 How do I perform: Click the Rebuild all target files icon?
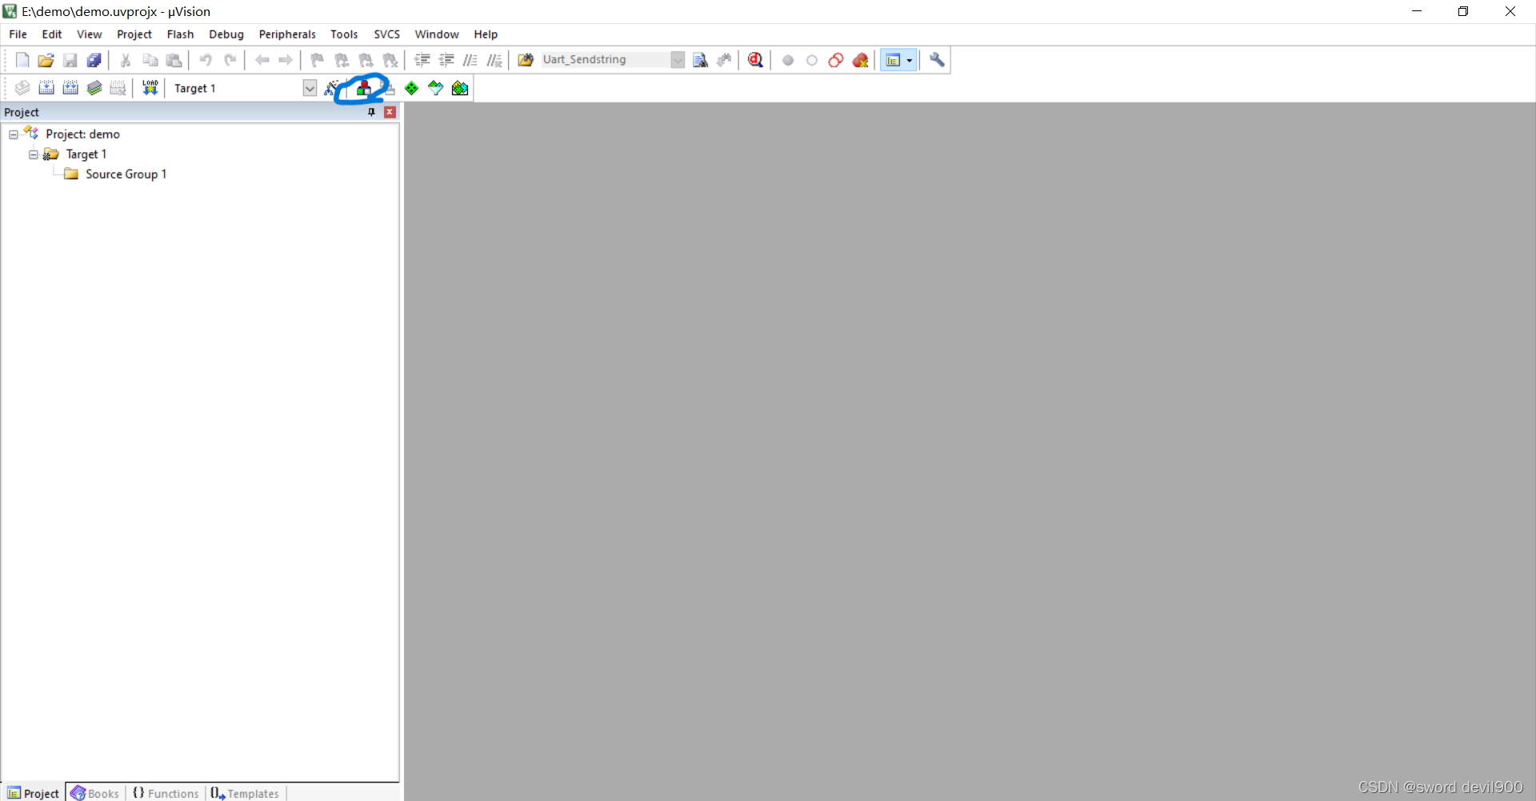pyautogui.click(x=70, y=88)
